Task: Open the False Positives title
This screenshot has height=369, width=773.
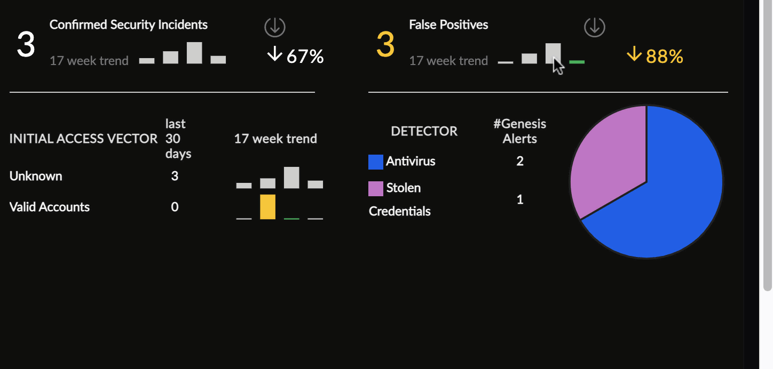Action: pyautogui.click(x=448, y=25)
